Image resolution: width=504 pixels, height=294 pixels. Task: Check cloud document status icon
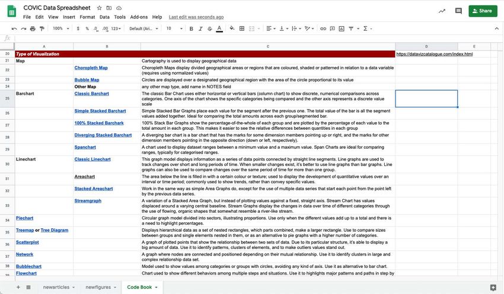tap(119, 8)
